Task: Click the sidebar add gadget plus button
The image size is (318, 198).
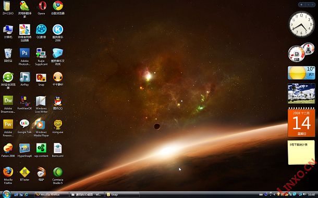Action: point(301,5)
